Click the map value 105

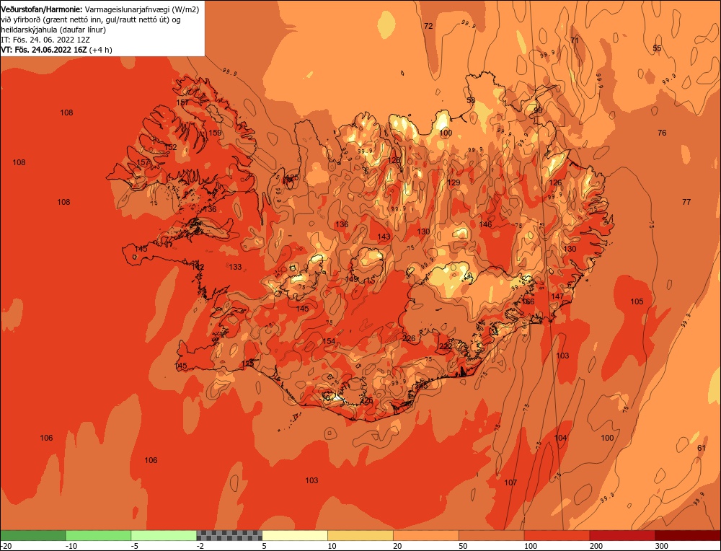click(637, 301)
